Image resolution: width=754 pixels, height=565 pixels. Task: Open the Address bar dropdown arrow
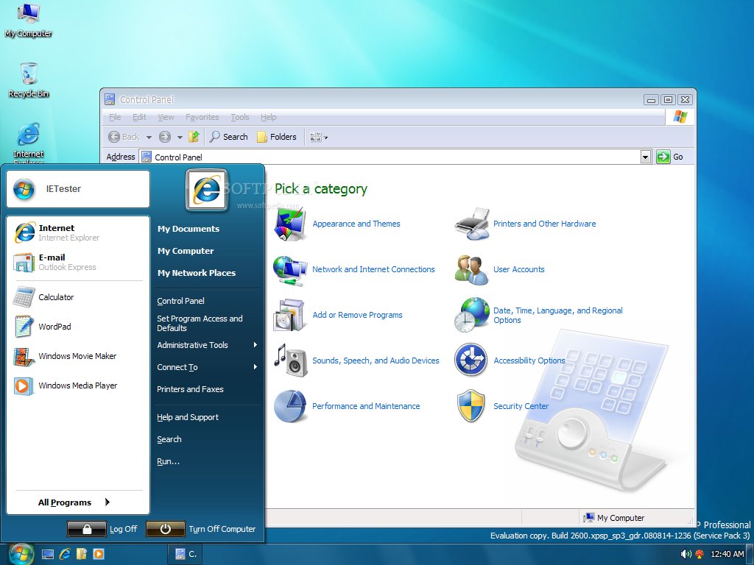(x=645, y=157)
